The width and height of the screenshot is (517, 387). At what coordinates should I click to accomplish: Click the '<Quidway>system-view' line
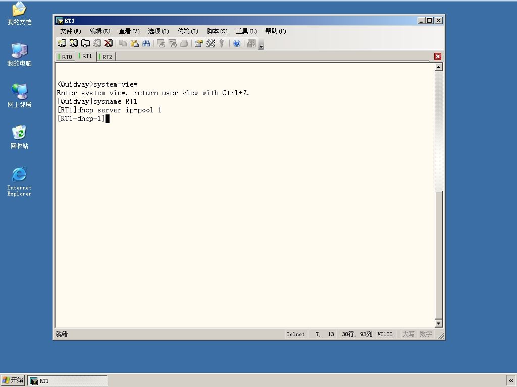(x=97, y=85)
